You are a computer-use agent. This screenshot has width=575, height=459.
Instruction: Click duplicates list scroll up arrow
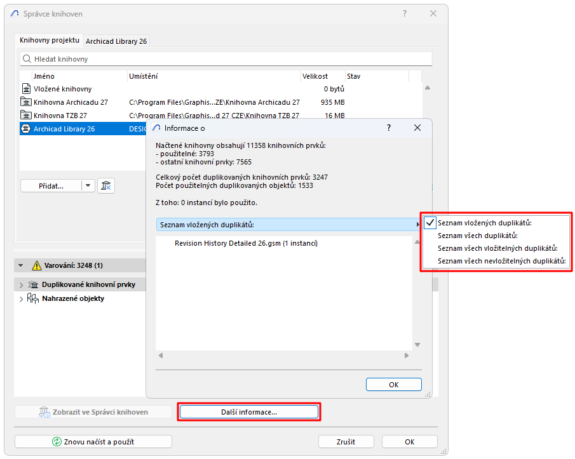point(417,242)
